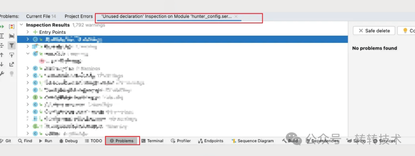415x156 pixels.
Task: Expand the highlighted blue selected row
Action: pyautogui.click(x=28, y=39)
